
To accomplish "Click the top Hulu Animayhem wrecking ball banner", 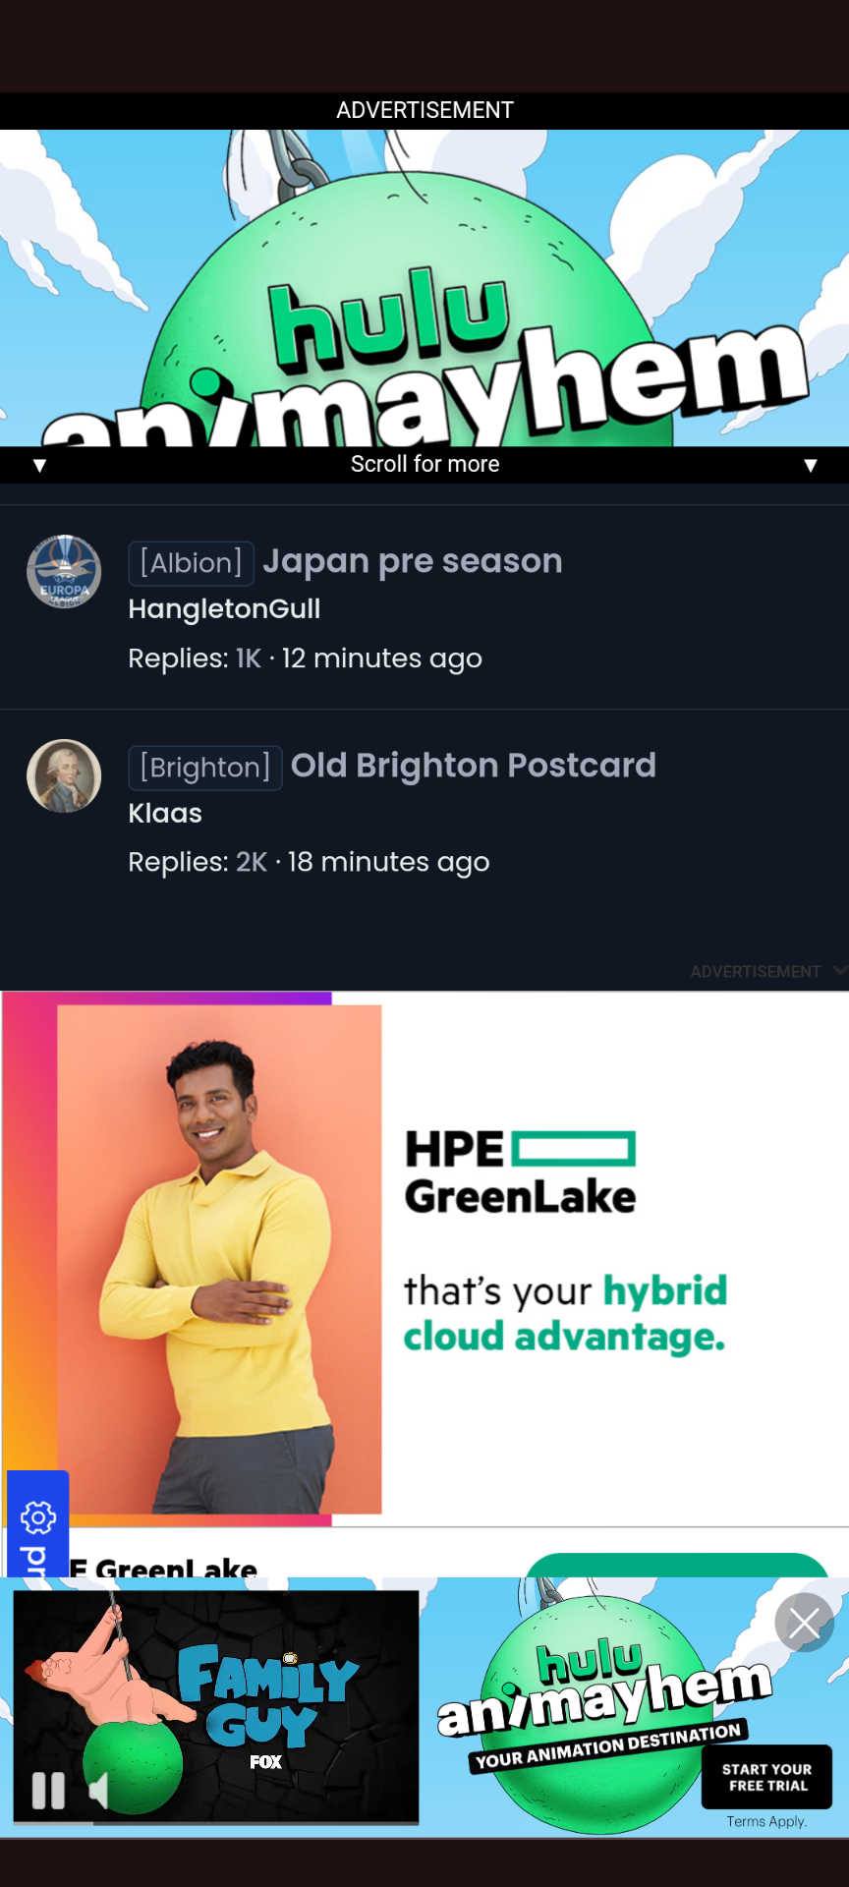I will coord(424,288).
